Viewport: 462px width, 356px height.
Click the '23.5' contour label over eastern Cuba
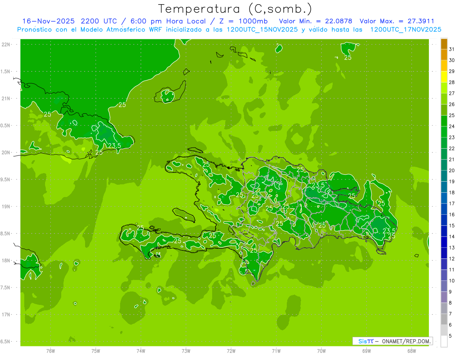114,146
